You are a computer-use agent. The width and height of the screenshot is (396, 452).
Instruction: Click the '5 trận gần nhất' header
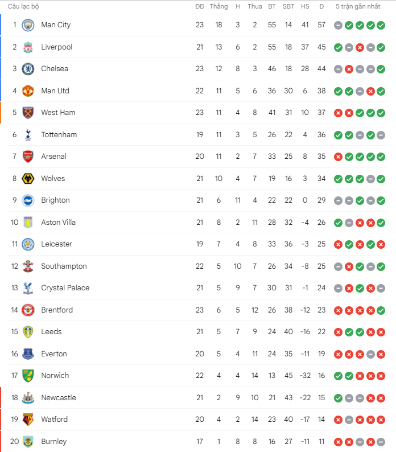click(x=358, y=6)
